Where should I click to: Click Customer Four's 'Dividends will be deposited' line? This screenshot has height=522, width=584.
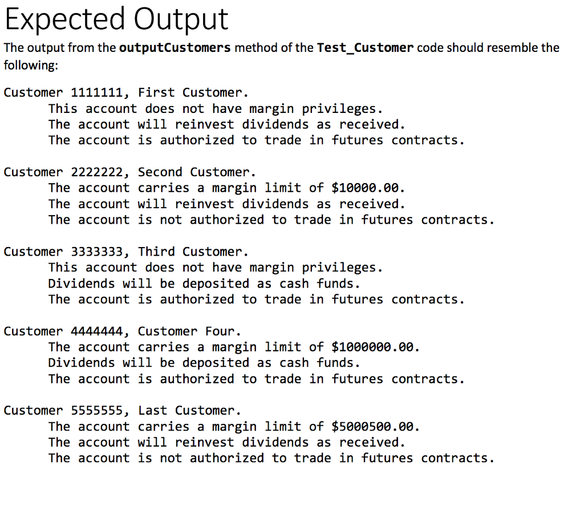tap(204, 363)
